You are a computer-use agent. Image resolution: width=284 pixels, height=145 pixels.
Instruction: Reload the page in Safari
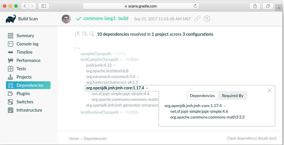click(x=195, y=6)
